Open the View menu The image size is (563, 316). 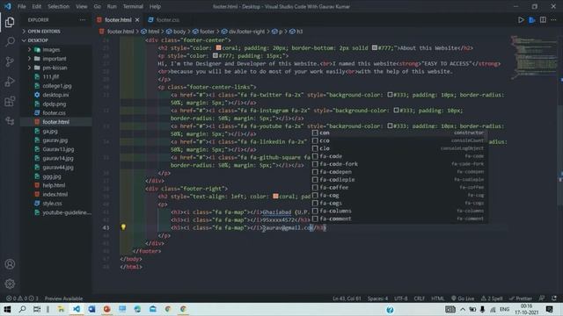(82, 6)
